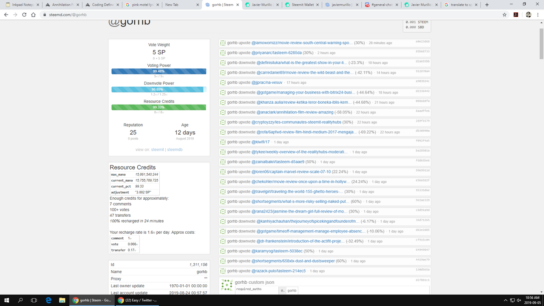Open the steemdb link under view on

coord(174,150)
